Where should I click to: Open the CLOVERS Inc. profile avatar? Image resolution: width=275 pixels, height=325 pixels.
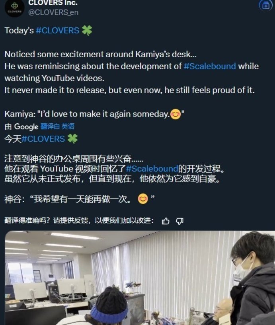14,8
